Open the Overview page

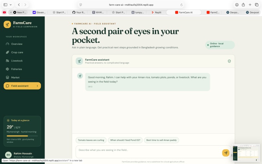(x=22, y=44)
